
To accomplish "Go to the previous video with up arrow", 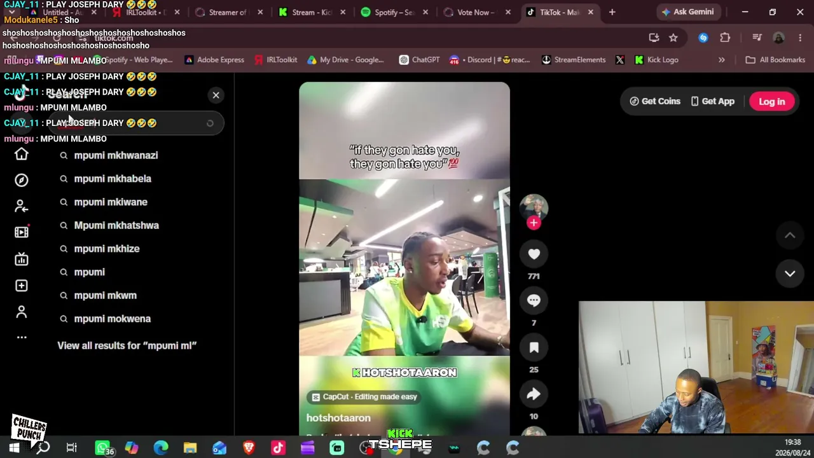I will point(790,235).
